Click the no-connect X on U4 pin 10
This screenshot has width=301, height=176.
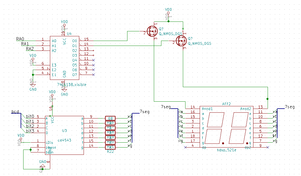(x=93, y=65)
